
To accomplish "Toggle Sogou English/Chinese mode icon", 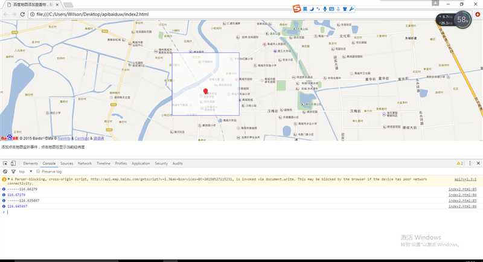I will (x=305, y=9).
